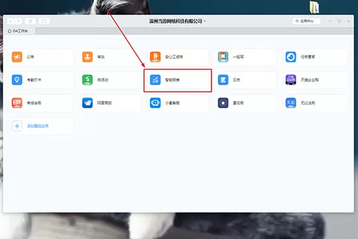Open the 日志 log app icon

[223, 80]
